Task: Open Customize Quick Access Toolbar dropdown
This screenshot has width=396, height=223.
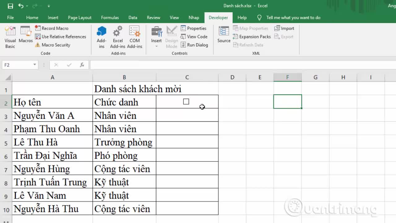Action: (x=49, y=6)
